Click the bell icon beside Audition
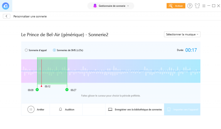 coord(61,109)
